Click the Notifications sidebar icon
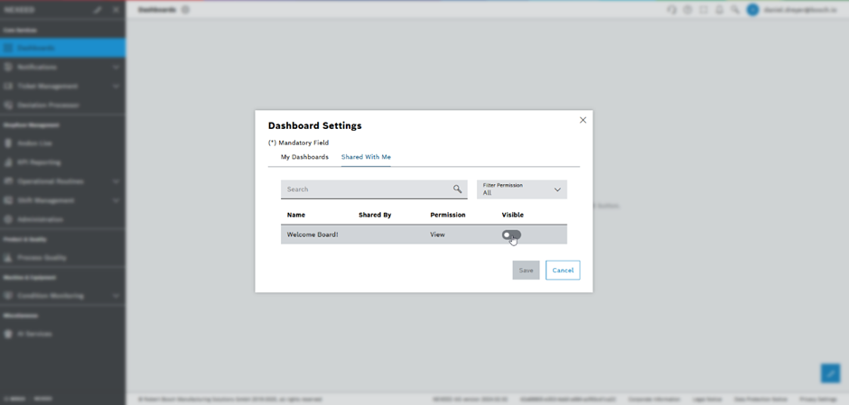849x405 pixels. 7,67
